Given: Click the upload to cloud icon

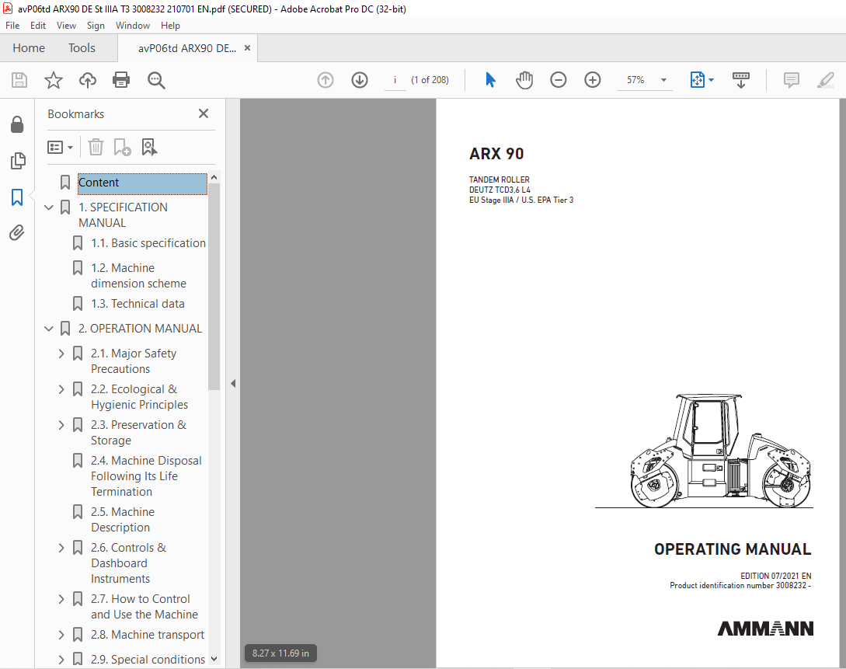Looking at the screenshot, I should (88, 80).
